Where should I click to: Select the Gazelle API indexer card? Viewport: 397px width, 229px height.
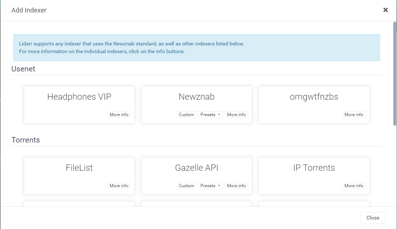196,168
